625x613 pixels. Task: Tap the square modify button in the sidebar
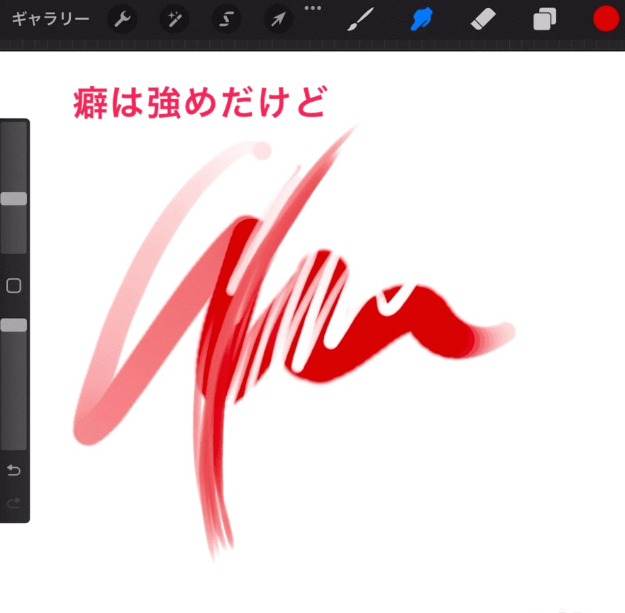14,286
